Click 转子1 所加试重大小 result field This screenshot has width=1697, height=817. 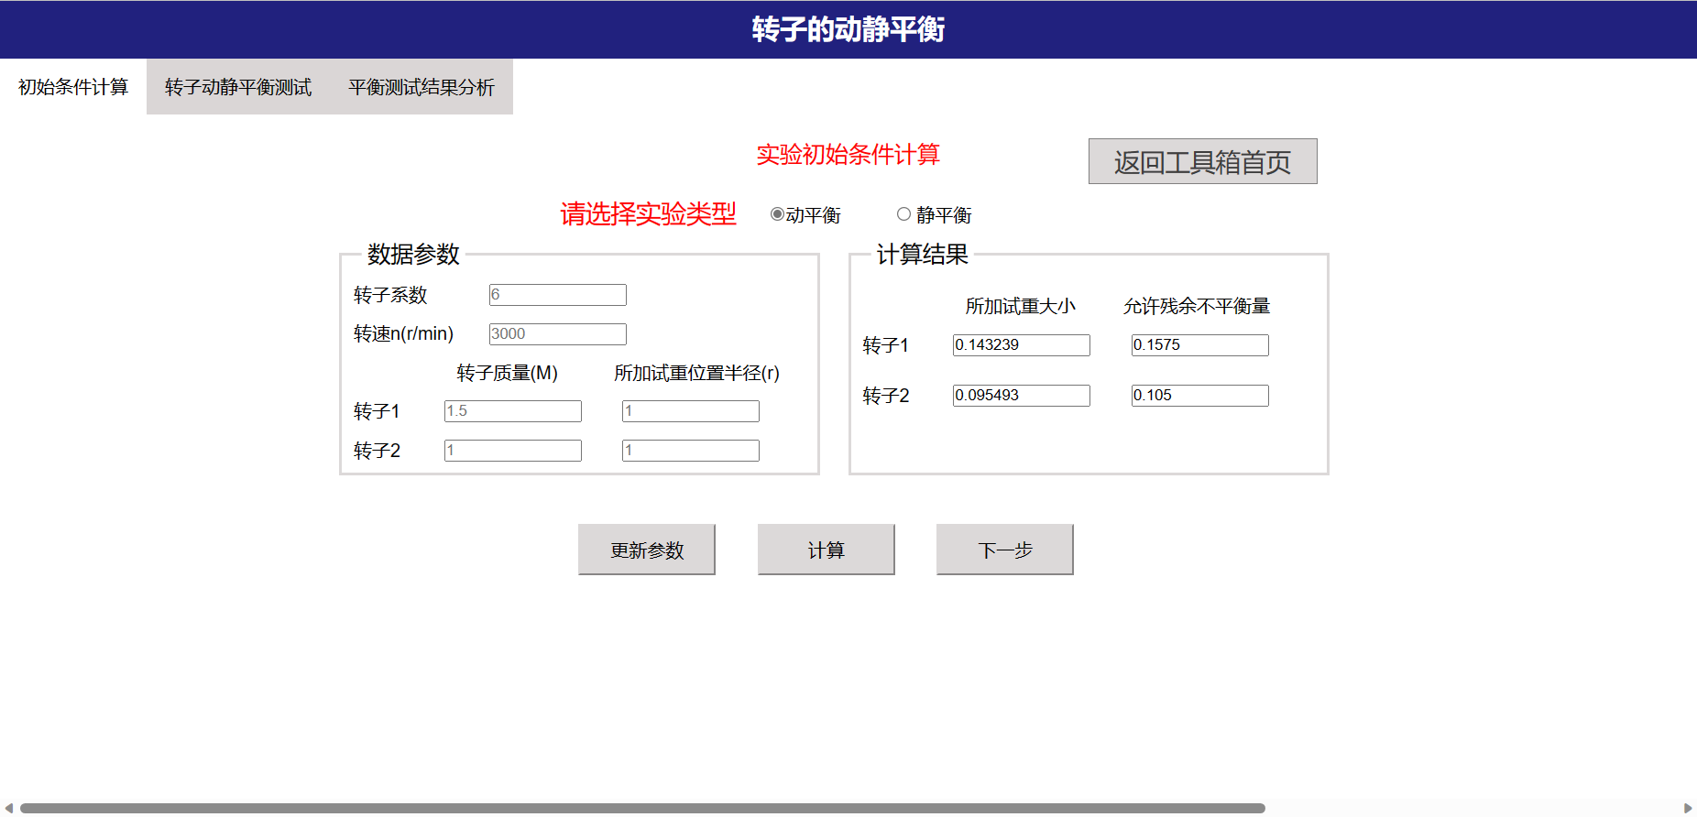(x=1021, y=345)
